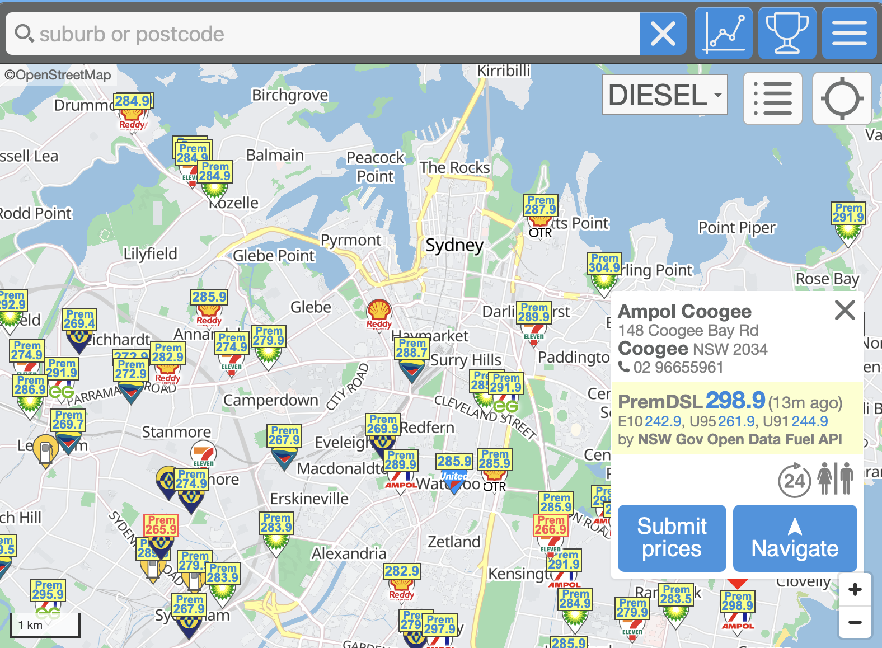The width and height of the screenshot is (882, 648).
Task: Open the price trends chart icon
Action: (723, 34)
